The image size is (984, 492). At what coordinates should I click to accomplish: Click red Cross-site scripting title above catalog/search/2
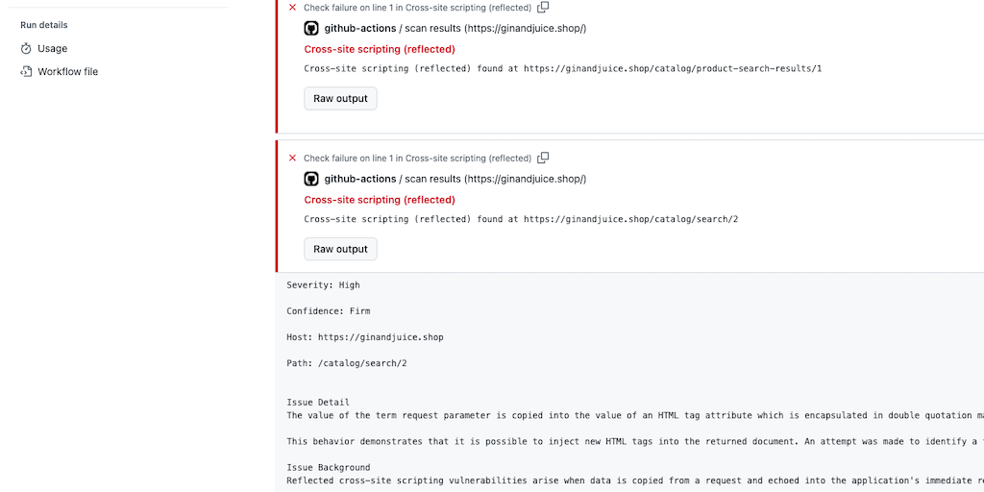click(380, 200)
